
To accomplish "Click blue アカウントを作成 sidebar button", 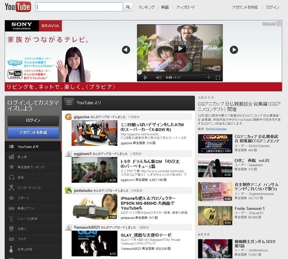I will [x=33, y=132].
